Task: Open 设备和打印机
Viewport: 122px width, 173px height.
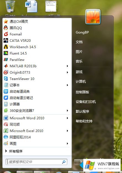Action: point(86,102)
